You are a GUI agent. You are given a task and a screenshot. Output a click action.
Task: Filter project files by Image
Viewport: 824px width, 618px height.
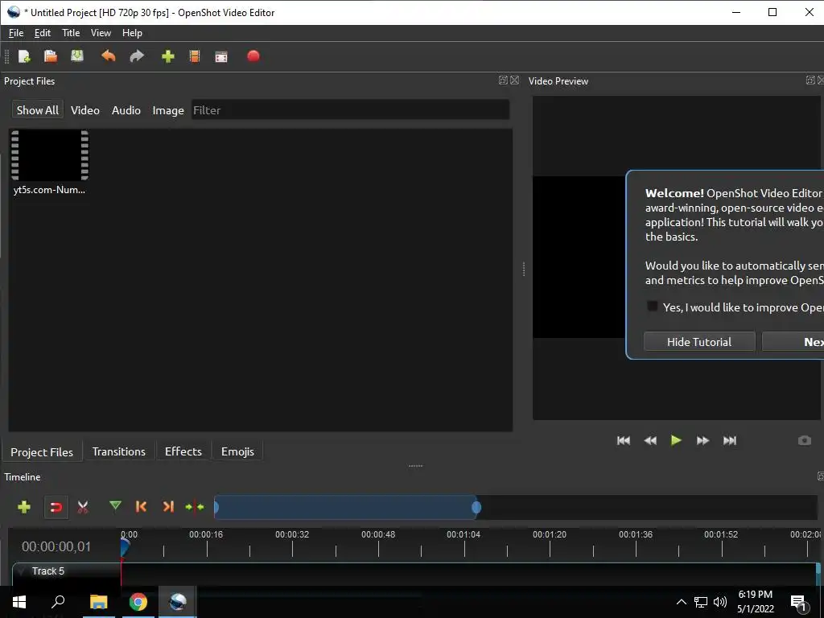tap(168, 109)
